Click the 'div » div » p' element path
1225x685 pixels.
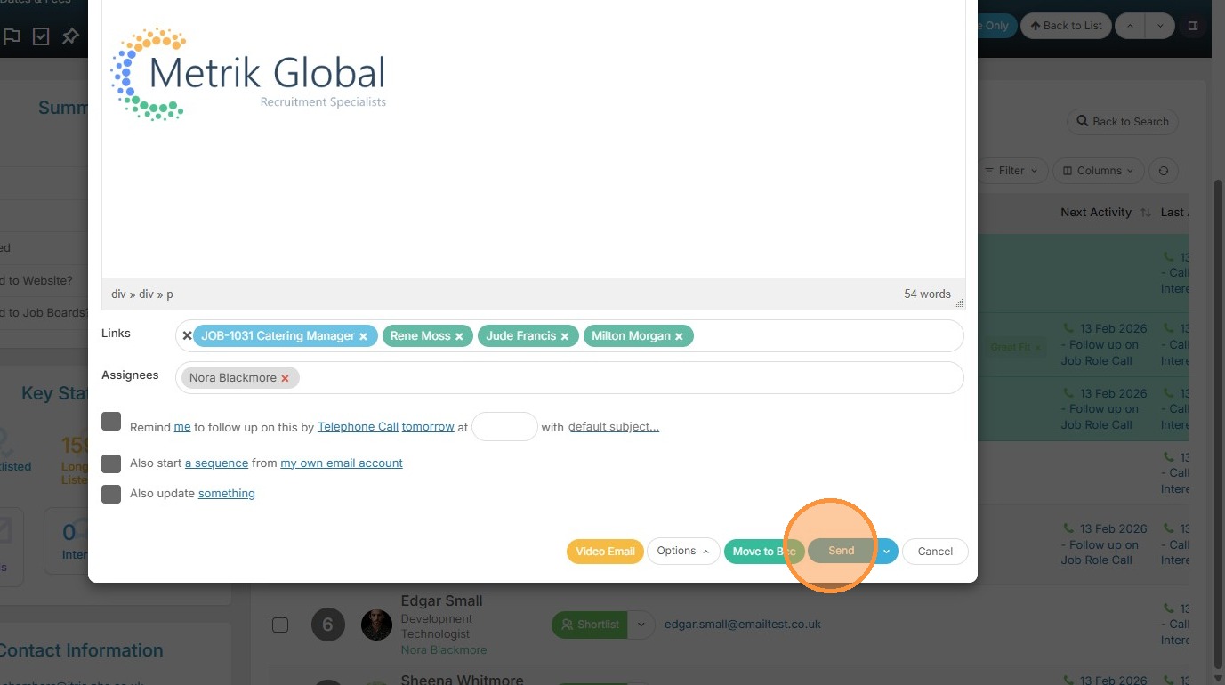click(x=142, y=294)
